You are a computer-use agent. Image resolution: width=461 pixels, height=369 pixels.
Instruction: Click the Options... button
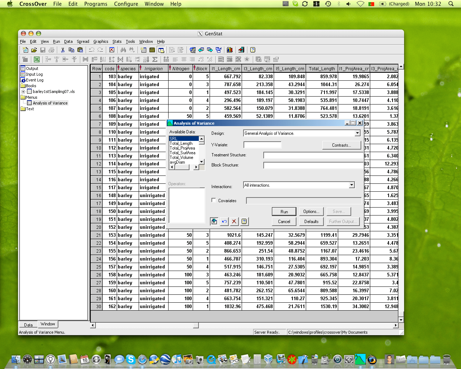tap(311, 212)
